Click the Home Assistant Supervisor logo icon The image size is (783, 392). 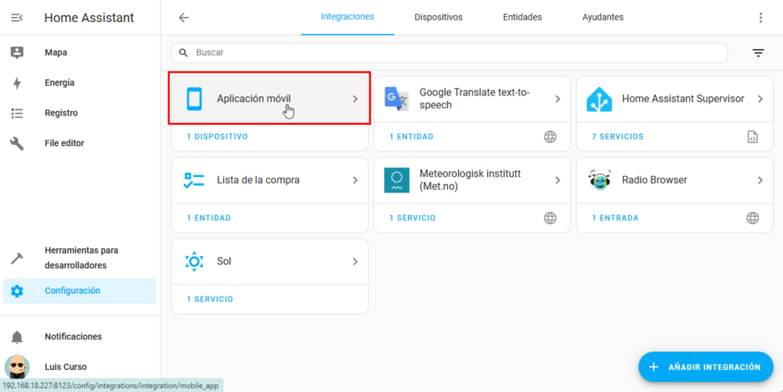tap(599, 99)
